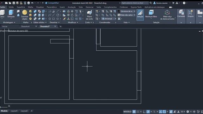
Task: Switch to the Superfície ribbon tab
Action: coord(21,7)
